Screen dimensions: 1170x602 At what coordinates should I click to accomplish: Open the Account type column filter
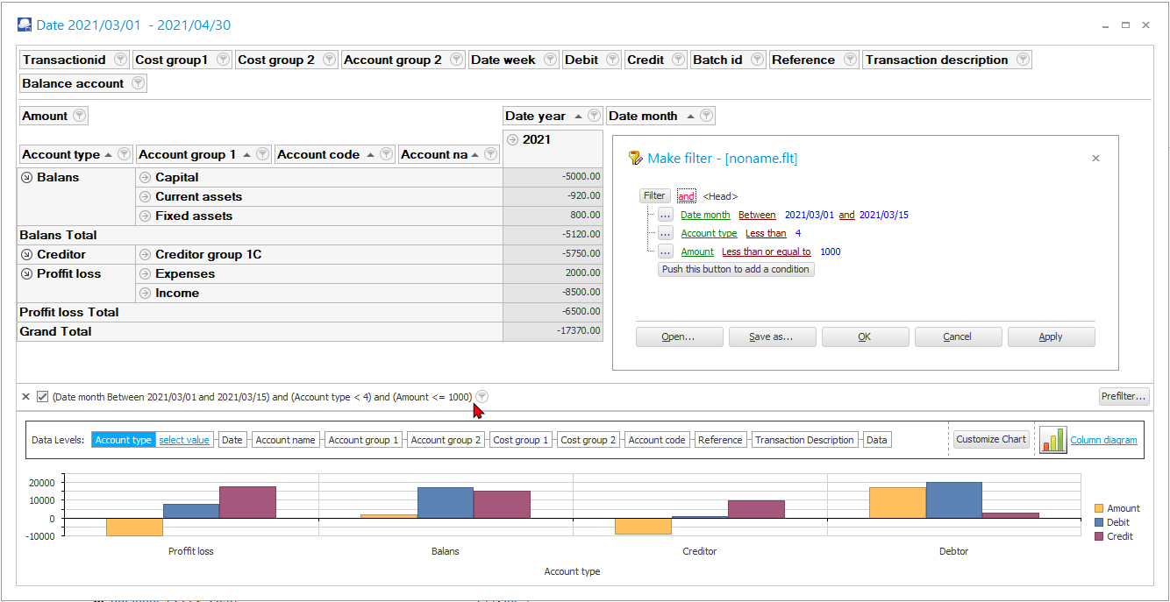click(x=124, y=153)
